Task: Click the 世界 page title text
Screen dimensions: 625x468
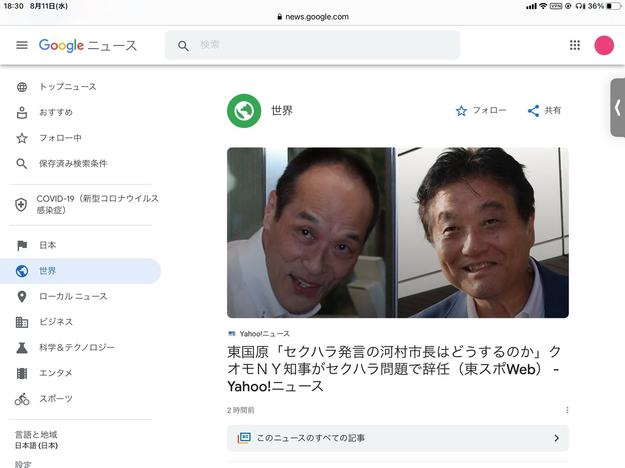Action: [282, 111]
